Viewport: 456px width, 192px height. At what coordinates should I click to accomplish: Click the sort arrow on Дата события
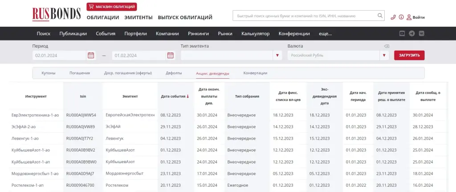coord(188,96)
